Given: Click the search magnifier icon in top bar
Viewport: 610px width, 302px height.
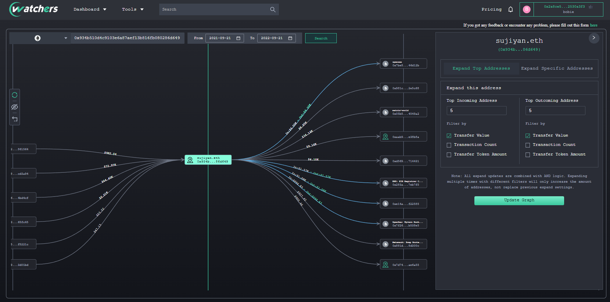Looking at the screenshot, I should click(x=273, y=10).
